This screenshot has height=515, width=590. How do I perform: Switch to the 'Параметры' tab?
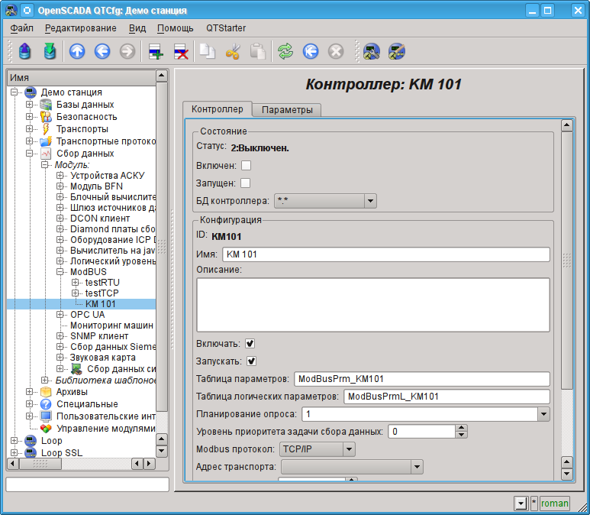coord(287,110)
